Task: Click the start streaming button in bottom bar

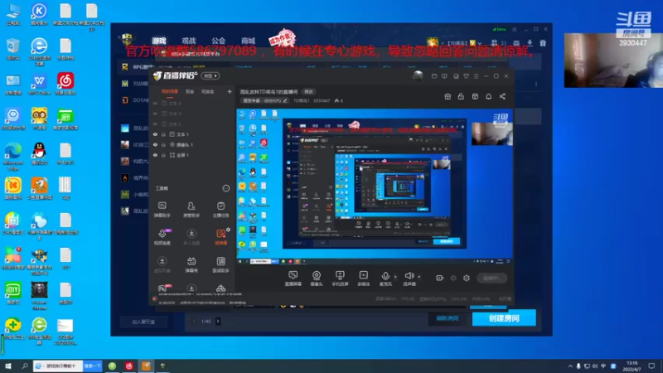Action: (491, 278)
